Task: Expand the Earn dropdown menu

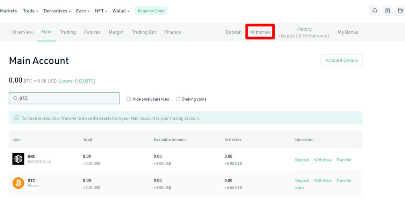Action: tap(83, 11)
